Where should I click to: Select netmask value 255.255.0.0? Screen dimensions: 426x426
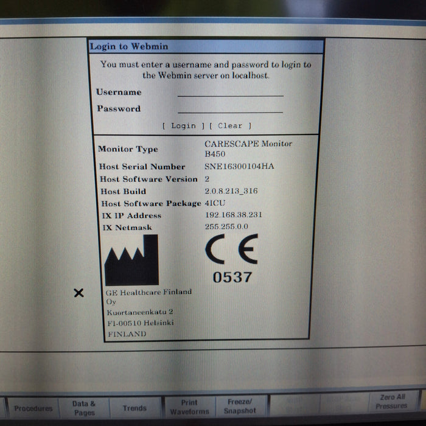click(x=226, y=226)
